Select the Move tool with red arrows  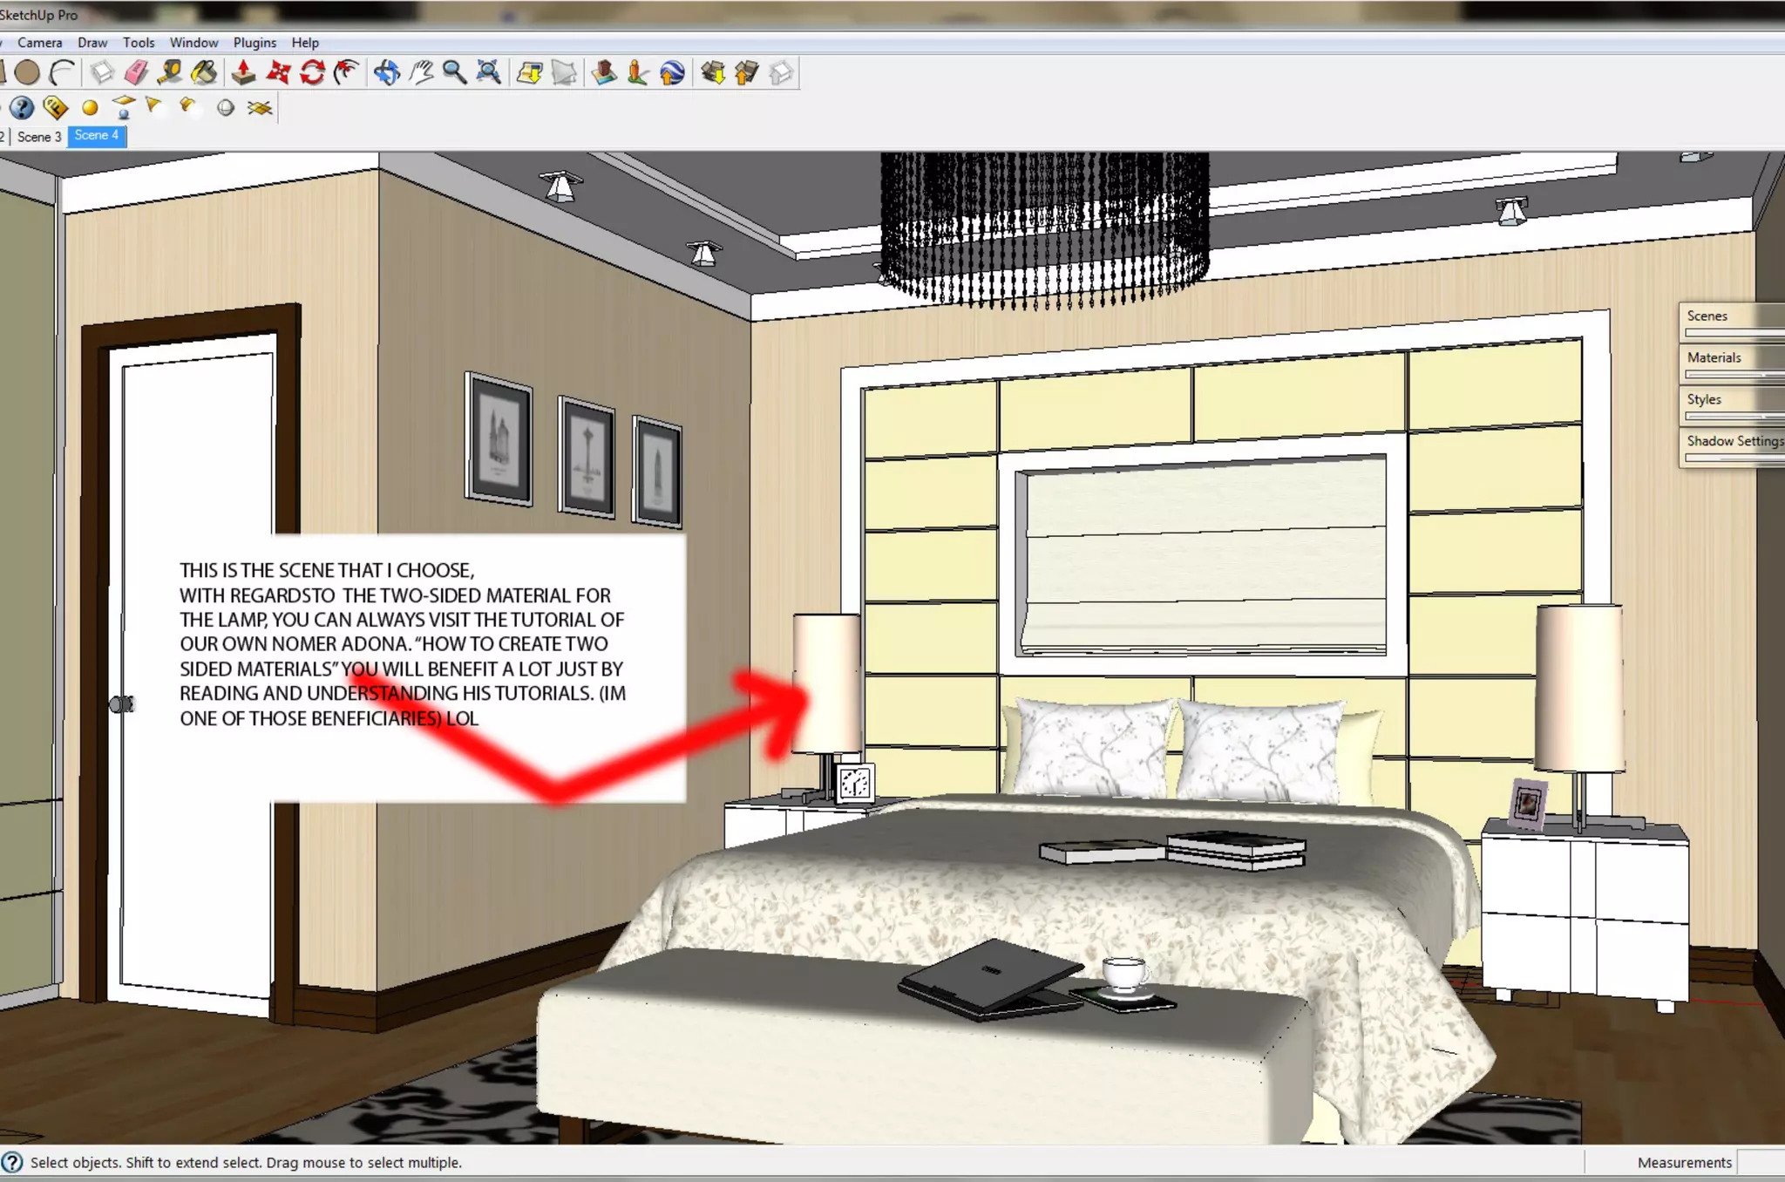(x=278, y=72)
